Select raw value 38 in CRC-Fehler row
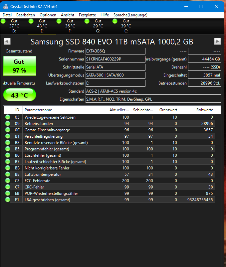226x267 pixels. pyautogui.click(x=197, y=187)
